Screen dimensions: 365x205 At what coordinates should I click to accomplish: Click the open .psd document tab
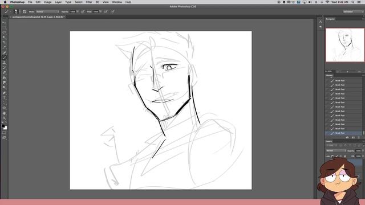click(38, 17)
